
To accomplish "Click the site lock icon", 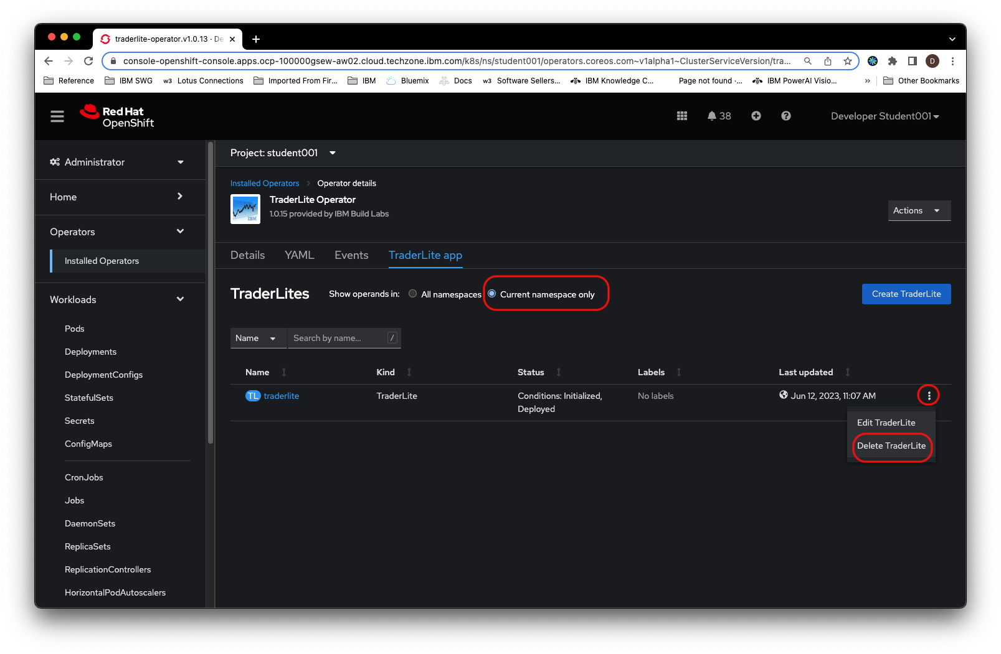I will coord(113,61).
